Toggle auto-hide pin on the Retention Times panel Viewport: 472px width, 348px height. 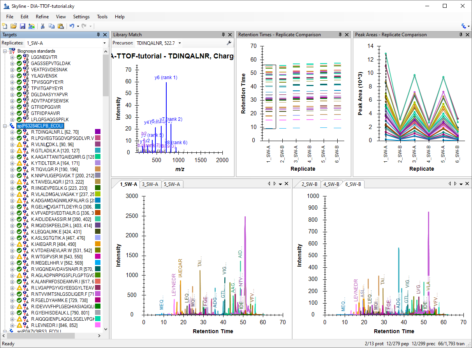[340, 35]
